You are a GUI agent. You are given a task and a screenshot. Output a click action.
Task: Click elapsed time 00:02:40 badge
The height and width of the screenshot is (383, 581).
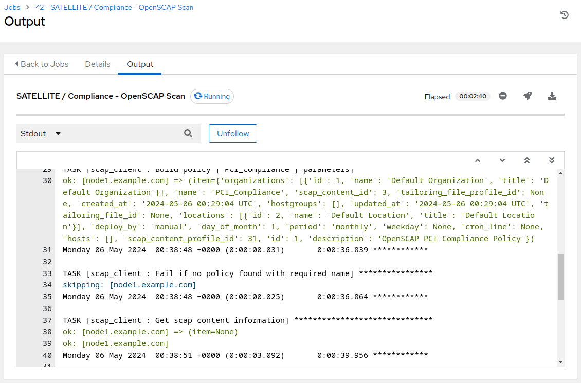tap(473, 96)
